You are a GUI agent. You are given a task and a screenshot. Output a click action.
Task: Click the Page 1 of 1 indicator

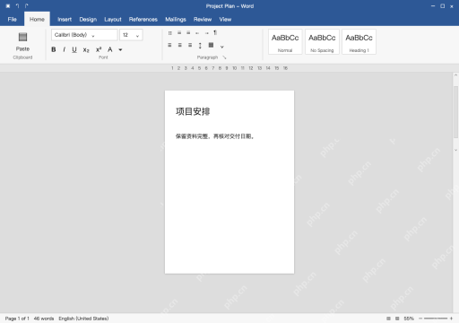click(17, 319)
